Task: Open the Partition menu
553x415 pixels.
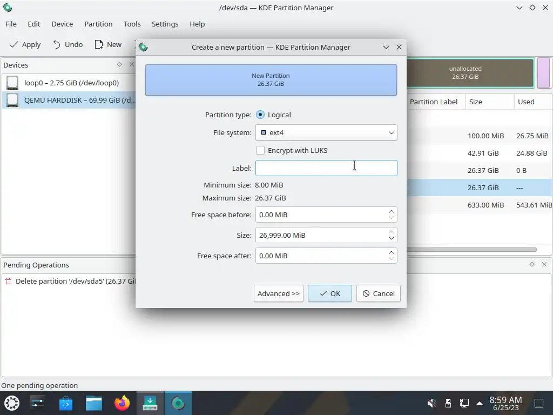Action: [98, 24]
